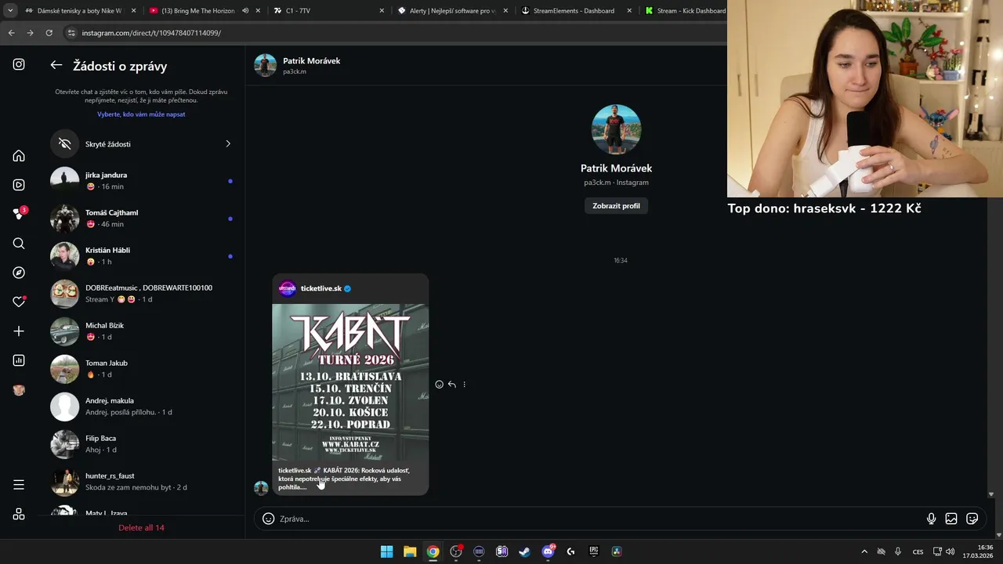Focus the browser address bar URL
The width and height of the screenshot is (1003, 564).
[151, 33]
